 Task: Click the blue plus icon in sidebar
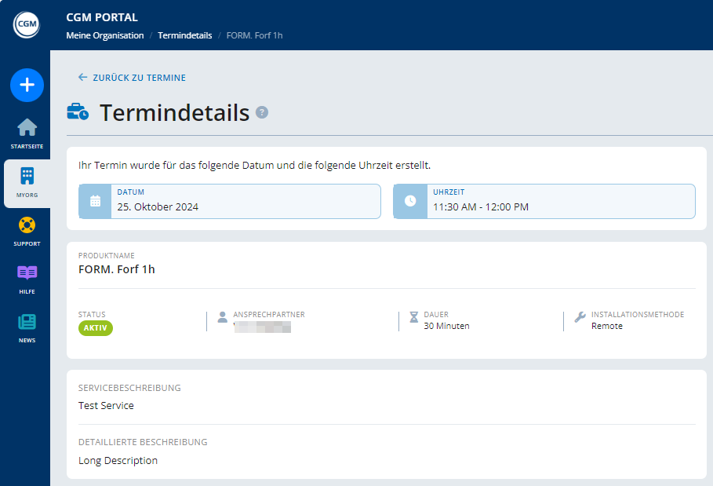(x=27, y=85)
